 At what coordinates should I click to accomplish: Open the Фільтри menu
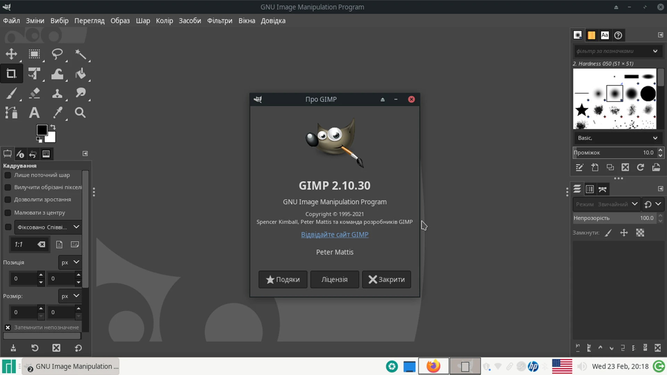[220, 20]
